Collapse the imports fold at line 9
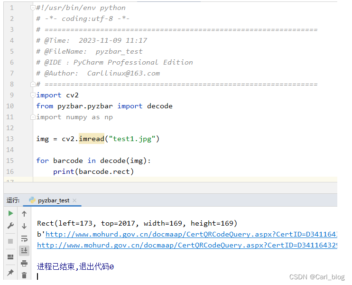Image resolution: width=352 pixels, height=285 pixels. [33, 95]
